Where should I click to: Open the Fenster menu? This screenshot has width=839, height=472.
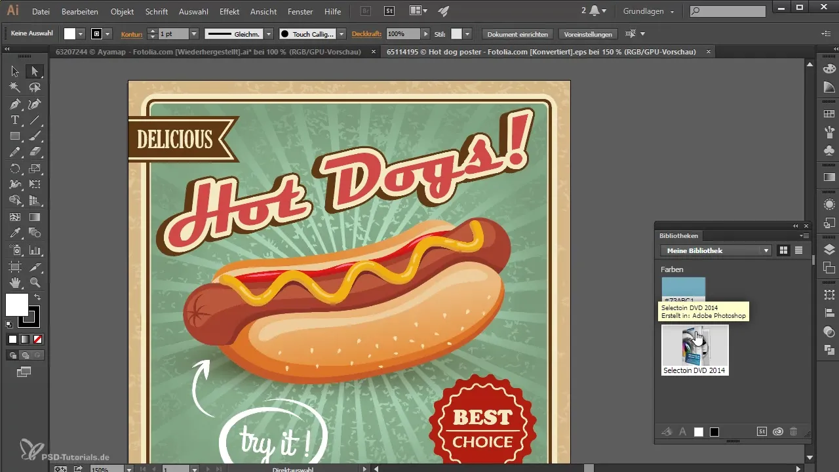pos(300,12)
